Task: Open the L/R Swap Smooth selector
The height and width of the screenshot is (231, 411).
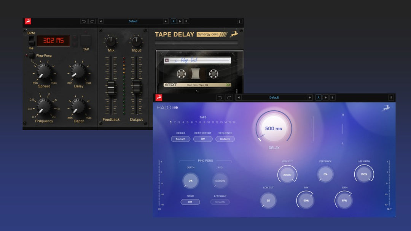Action: 220,202
